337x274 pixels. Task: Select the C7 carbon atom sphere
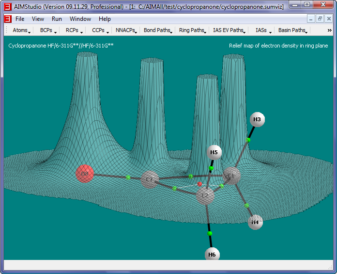coord(150,179)
